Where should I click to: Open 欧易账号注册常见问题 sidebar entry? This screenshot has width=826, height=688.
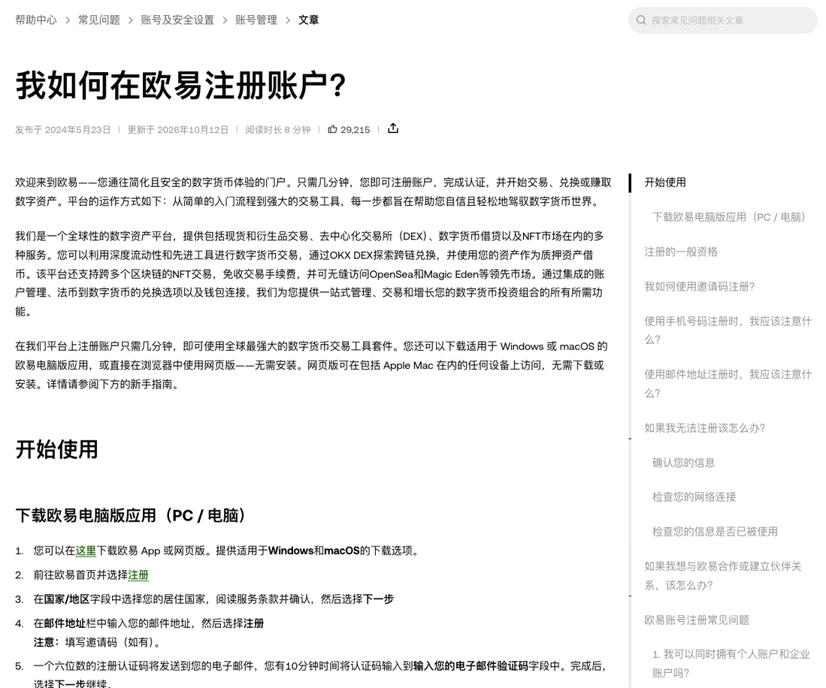click(x=697, y=620)
